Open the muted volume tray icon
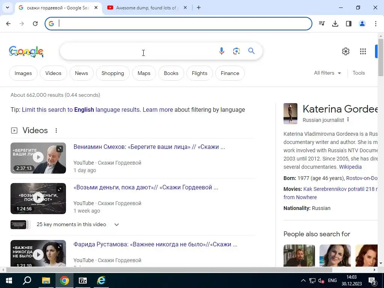Screen dimensions: 384x288 pyautogui.click(x=321, y=280)
